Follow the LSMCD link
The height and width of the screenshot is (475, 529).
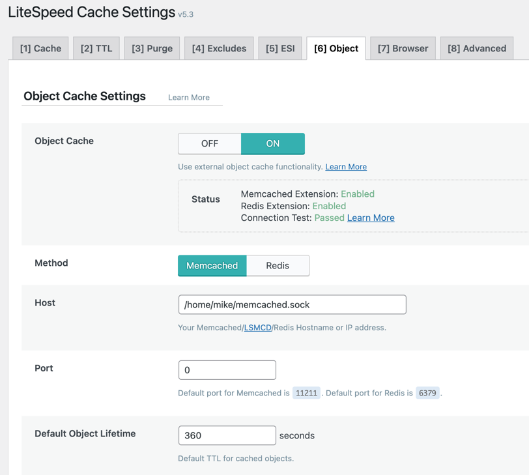pos(258,328)
